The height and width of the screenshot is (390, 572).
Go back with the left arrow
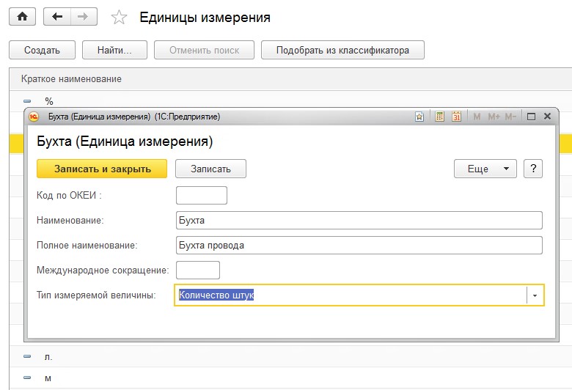57,17
